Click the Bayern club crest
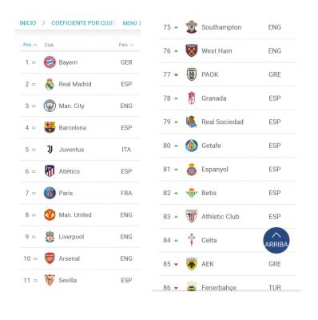Image resolution: width=318 pixels, height=320 pixels. tap(50, 62)
